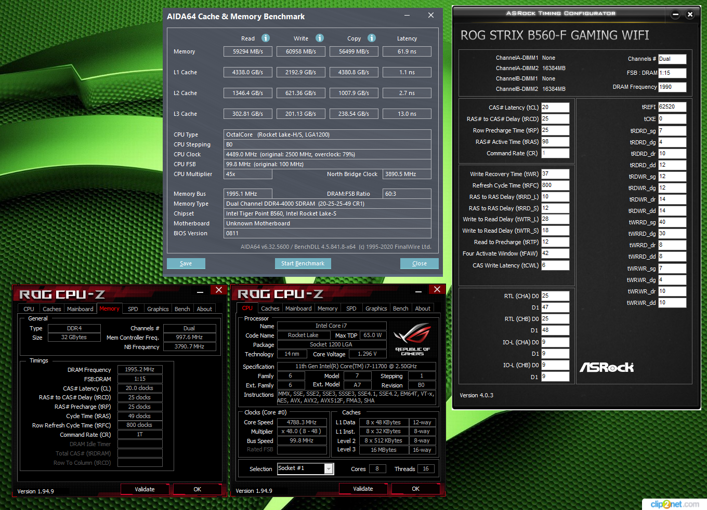Click the BIOS Version value 0811

coord(328,233)
